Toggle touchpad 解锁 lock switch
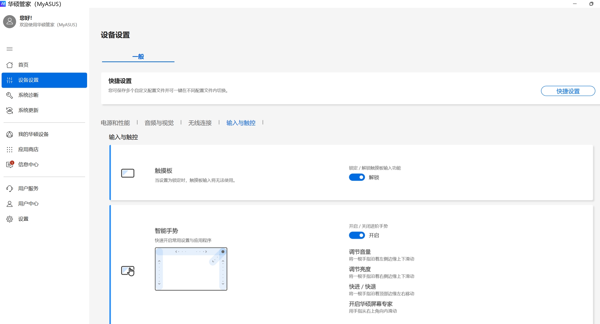Screen dimensions: 600x324 point(357,177)
